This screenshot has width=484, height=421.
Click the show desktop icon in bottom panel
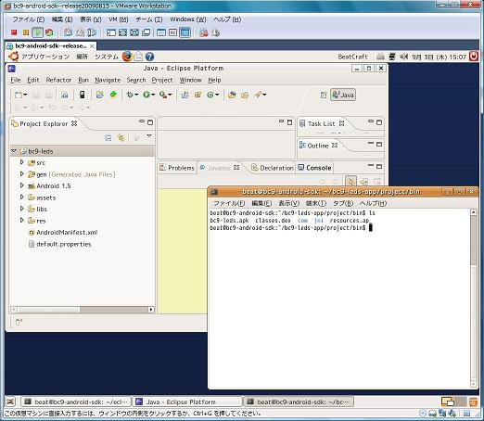[10, 402]
